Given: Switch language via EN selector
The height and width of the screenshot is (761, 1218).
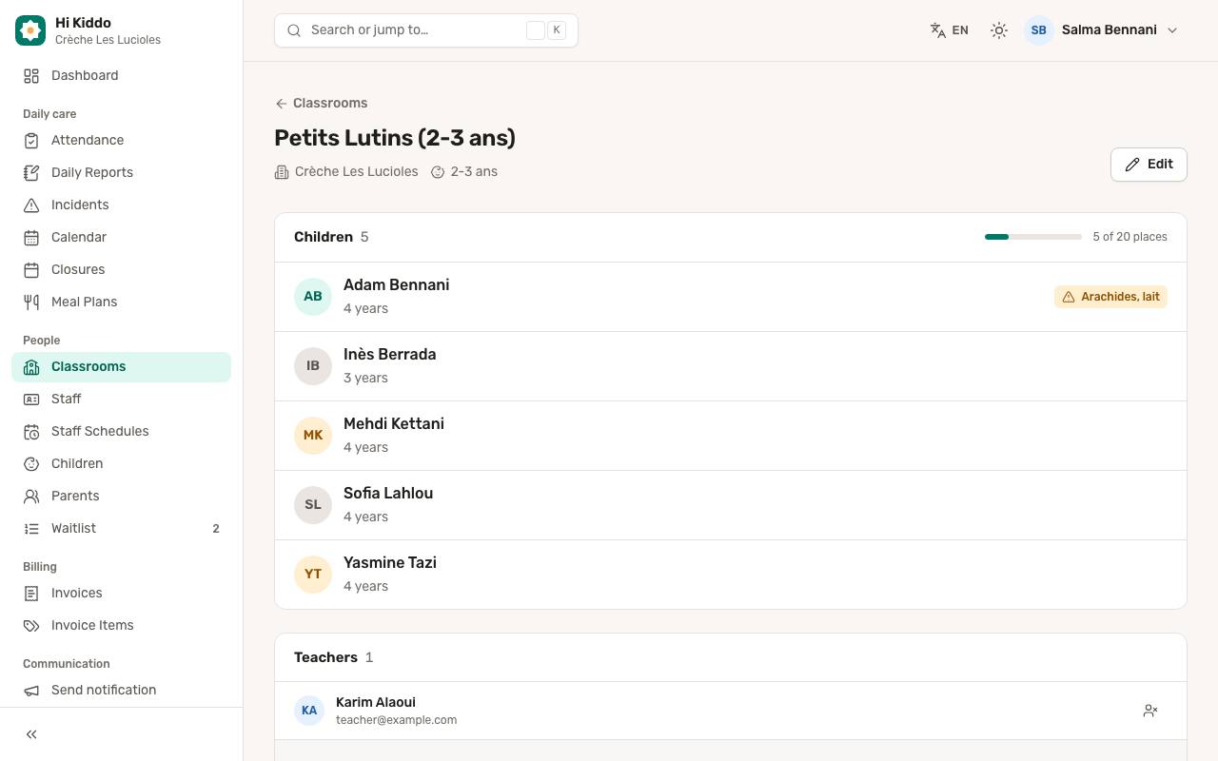Looking at the screenshot, I should click(x=950, y=30).
